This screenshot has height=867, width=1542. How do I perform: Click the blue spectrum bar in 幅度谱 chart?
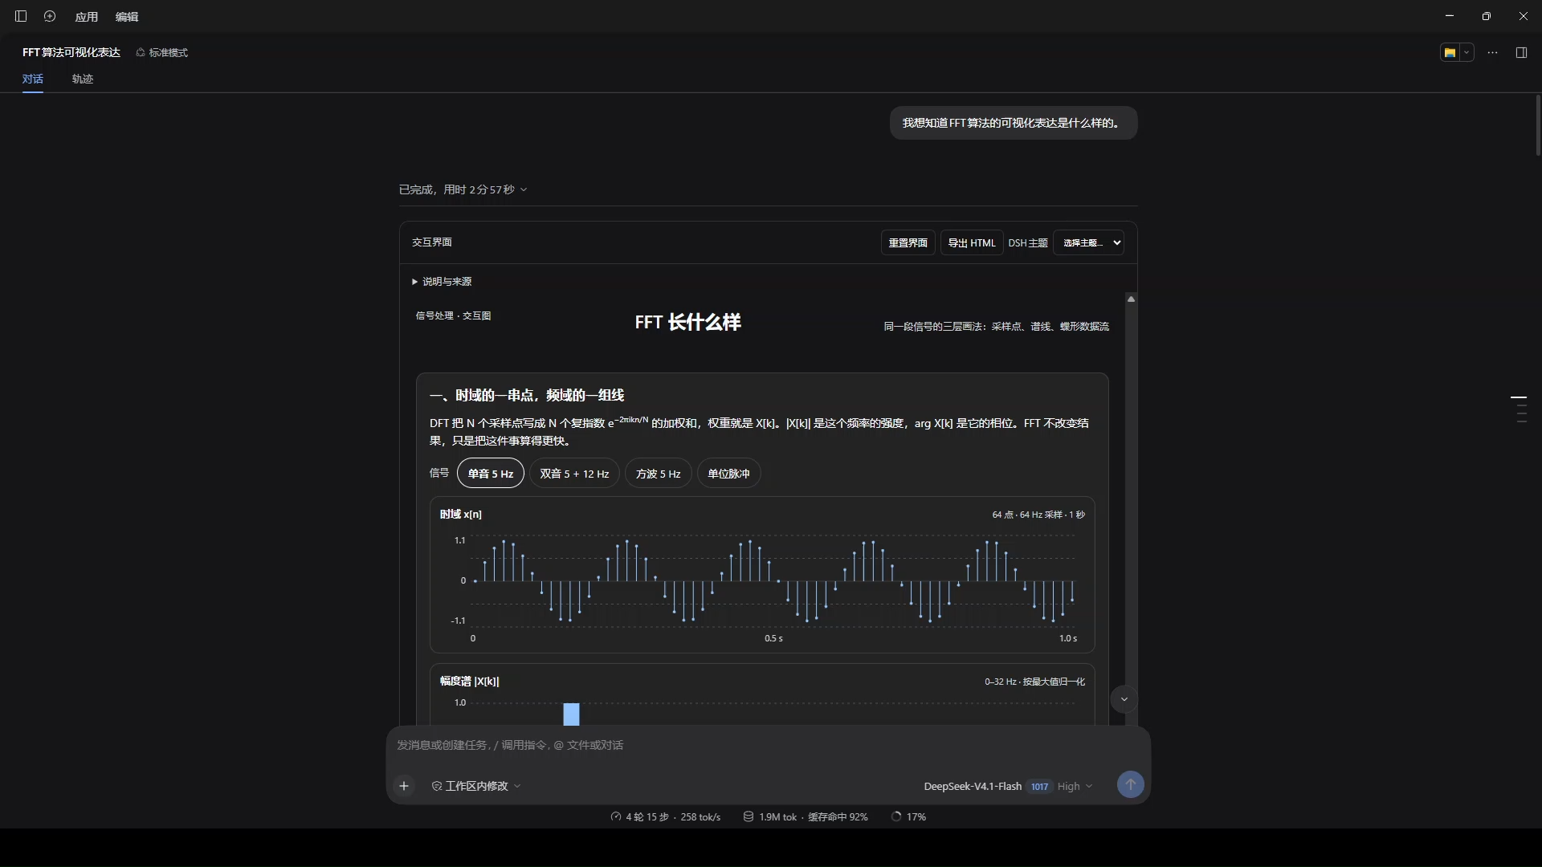[x=571, y=714]
